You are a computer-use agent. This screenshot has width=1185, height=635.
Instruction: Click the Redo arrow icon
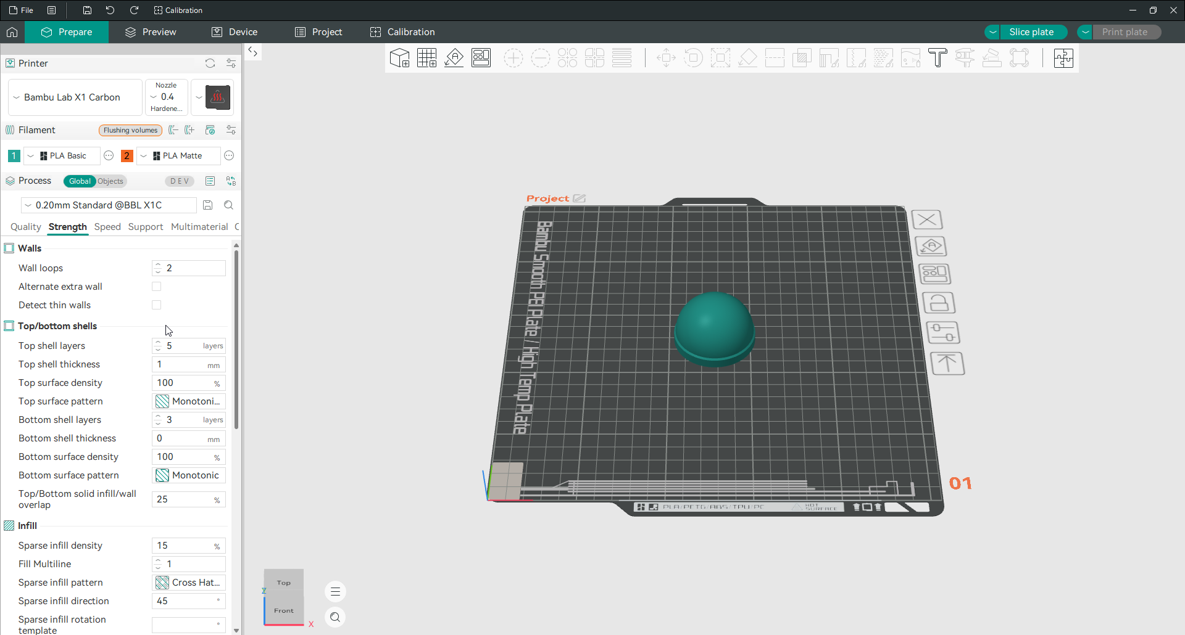coord(134,10)
